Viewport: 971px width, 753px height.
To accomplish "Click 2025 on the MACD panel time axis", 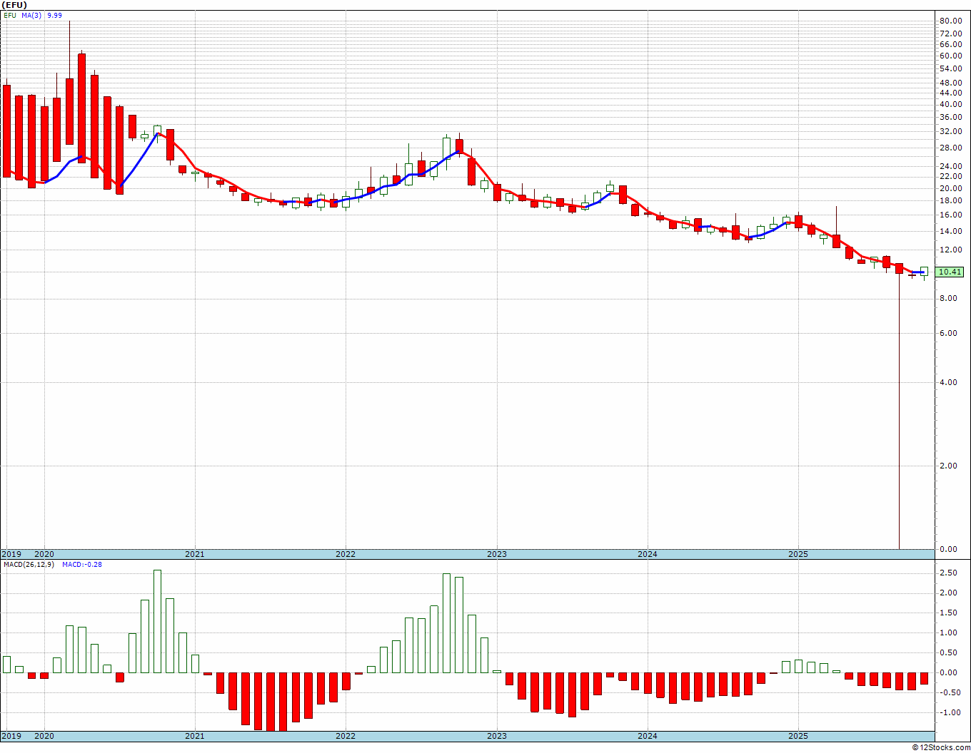I will click(x=798, y=737).
